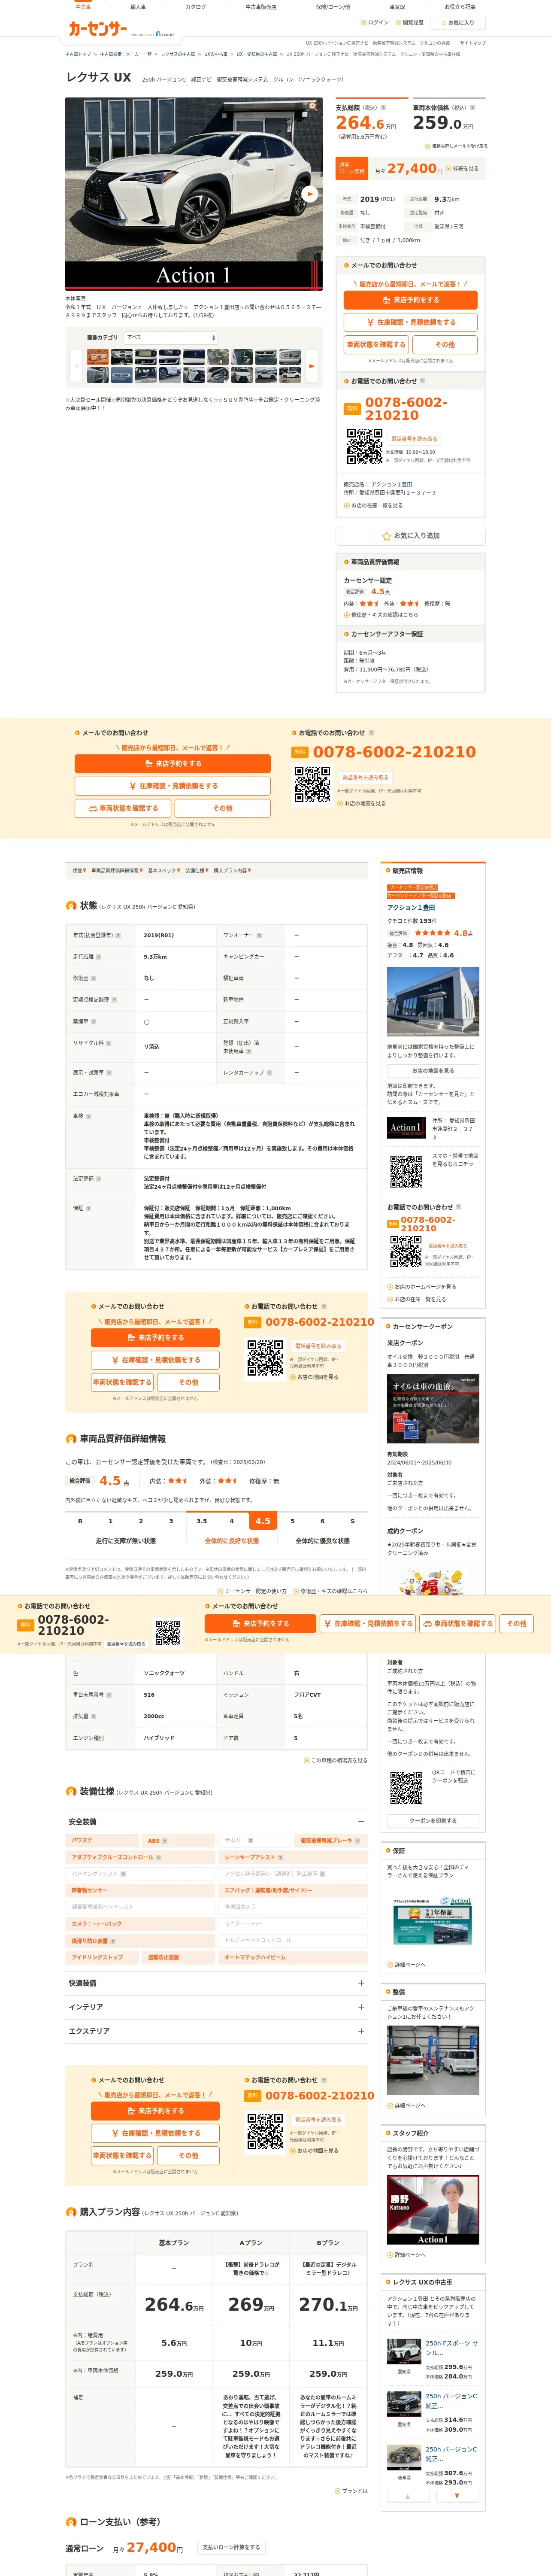
Task: Jump to 車両品質評価詳細情報 in the anchor bar
Action: coord(117,871)
